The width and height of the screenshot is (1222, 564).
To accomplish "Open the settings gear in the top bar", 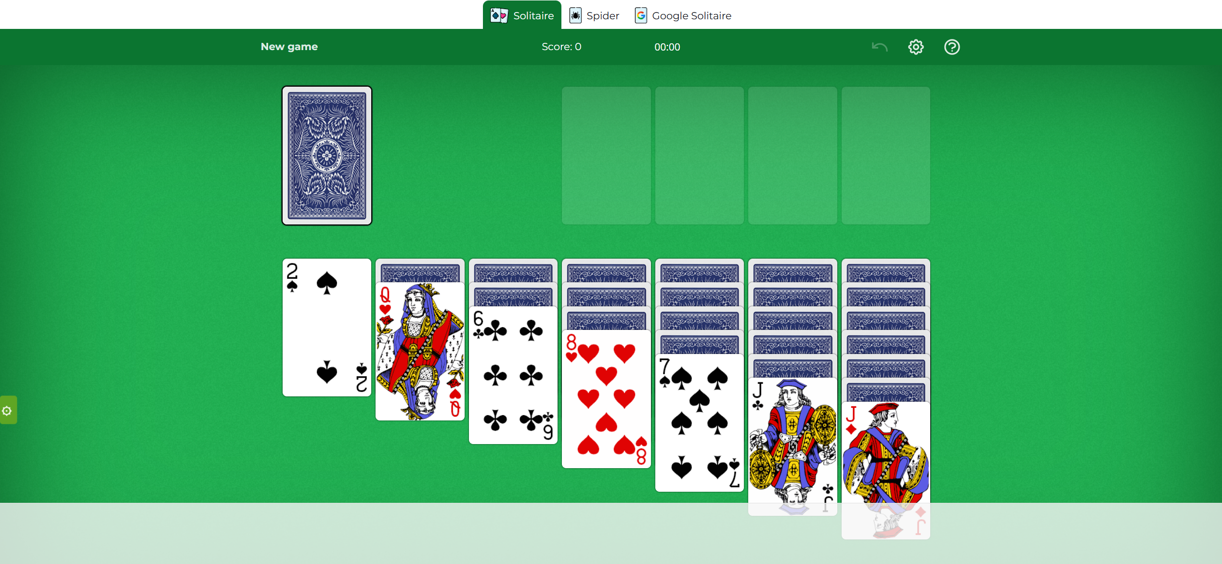I will coord(915,46).
